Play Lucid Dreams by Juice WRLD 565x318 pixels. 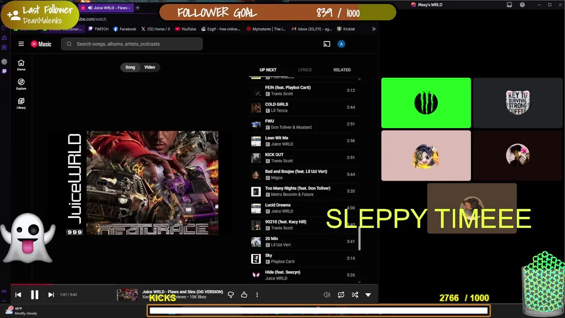304,208
